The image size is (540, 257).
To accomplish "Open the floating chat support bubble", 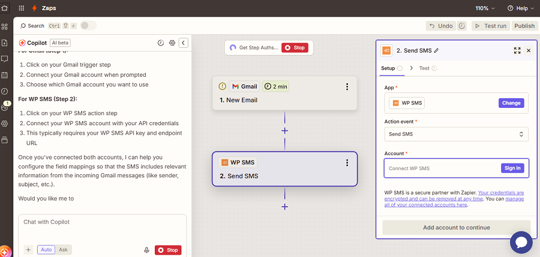I will [x=521, y=242].
